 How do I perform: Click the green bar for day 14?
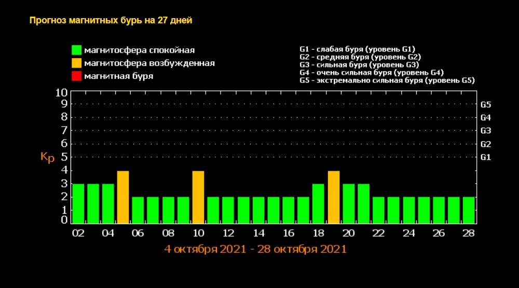(x=258, y=210)
